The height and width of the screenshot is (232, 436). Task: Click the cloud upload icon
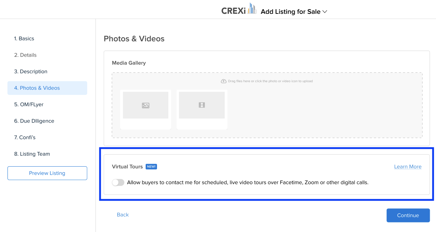tap(223, 81)
